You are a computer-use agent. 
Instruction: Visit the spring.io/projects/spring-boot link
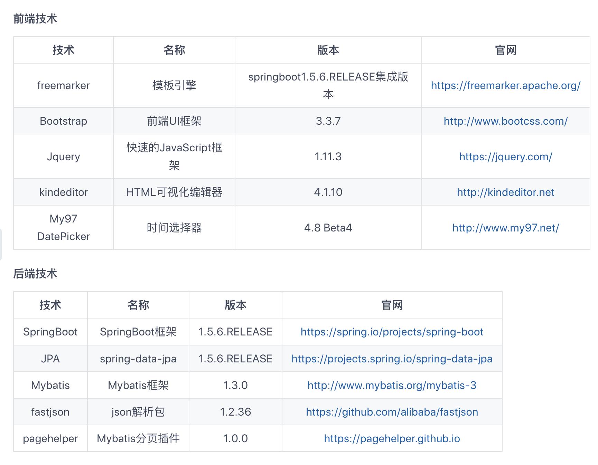(392, 332)
